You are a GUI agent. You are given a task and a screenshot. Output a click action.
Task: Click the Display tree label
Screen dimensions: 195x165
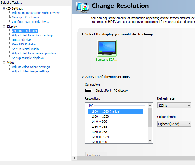(x=12, y=27)
